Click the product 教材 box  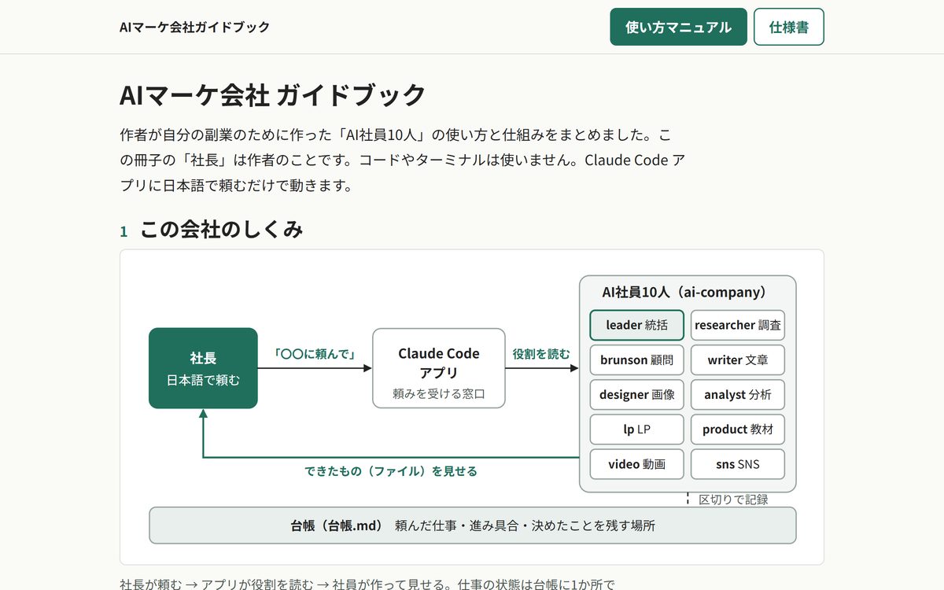click(738, 429)
